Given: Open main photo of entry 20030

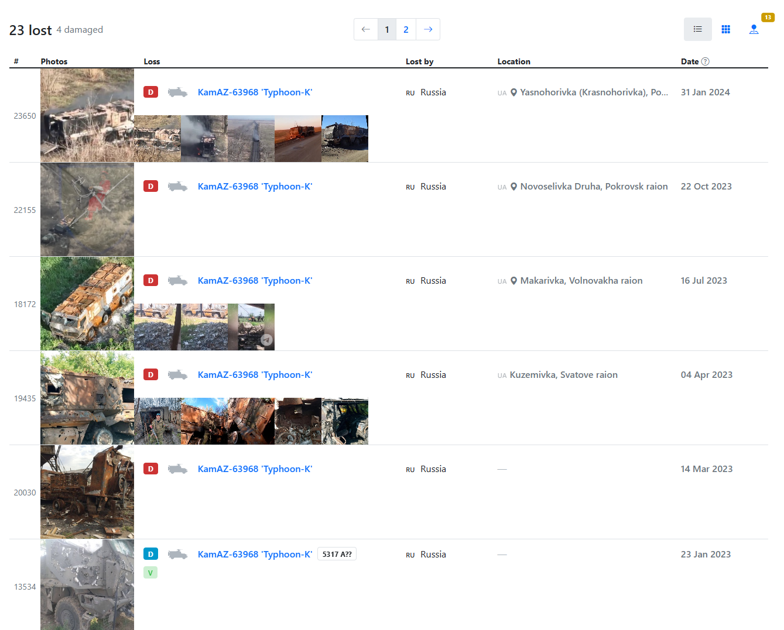Looking at the screenshot, I should 87,492.
